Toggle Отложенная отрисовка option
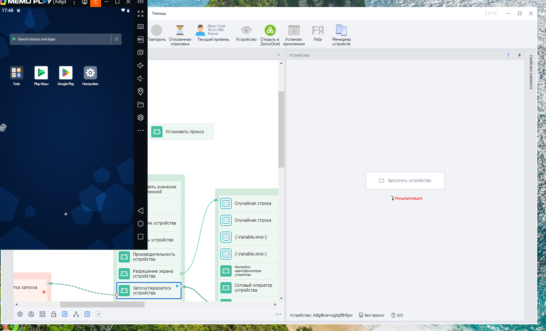The width and height of the screenshot is (546, 331). [180, 35]
